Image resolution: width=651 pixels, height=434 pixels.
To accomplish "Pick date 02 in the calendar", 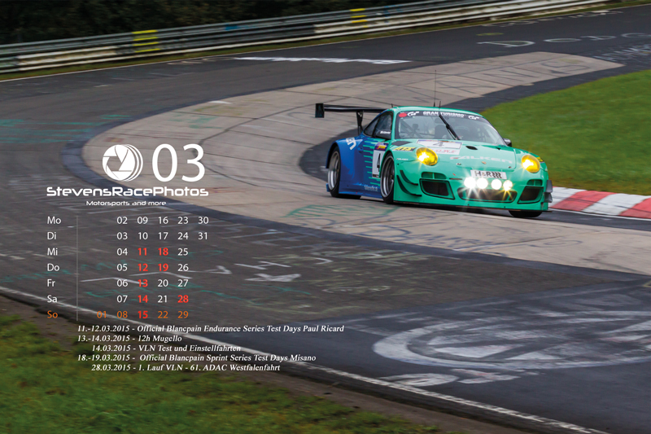I will click(122, 220).
